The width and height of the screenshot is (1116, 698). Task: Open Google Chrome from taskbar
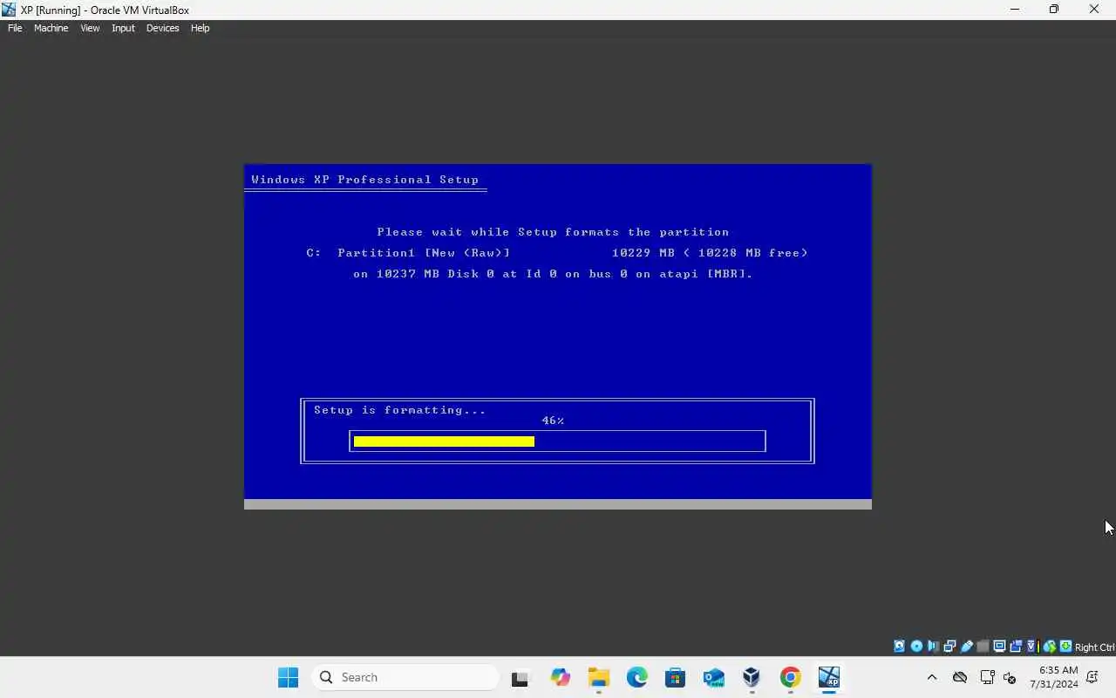[790, 677]
